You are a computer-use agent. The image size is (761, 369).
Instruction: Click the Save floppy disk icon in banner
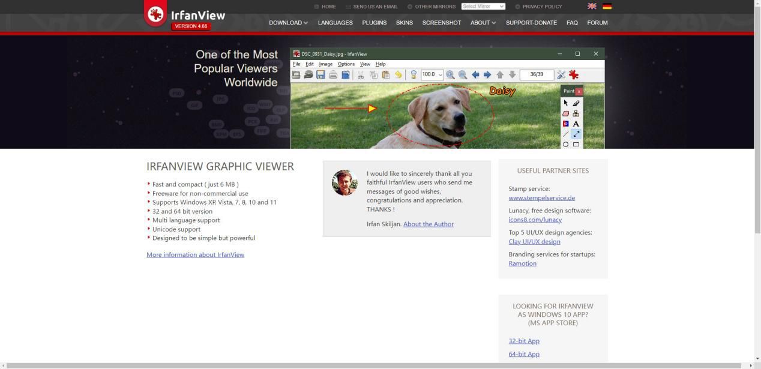[320, 75]
